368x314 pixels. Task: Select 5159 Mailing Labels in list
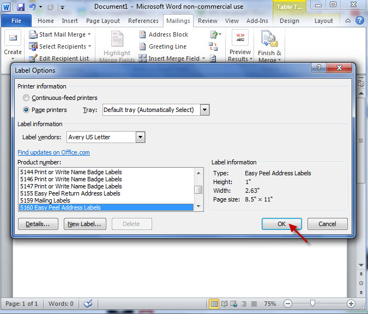(x=106, y=200)
